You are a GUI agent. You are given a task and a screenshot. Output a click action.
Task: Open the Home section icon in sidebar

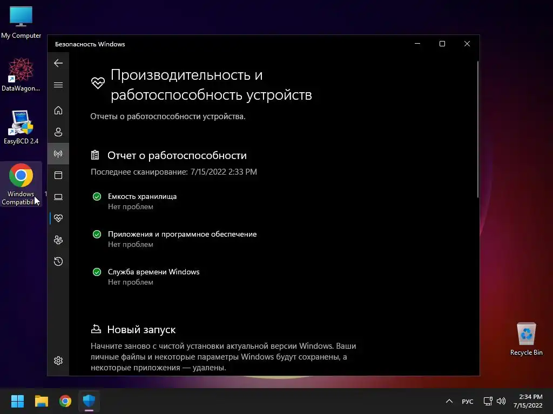[x=58, y=110]
